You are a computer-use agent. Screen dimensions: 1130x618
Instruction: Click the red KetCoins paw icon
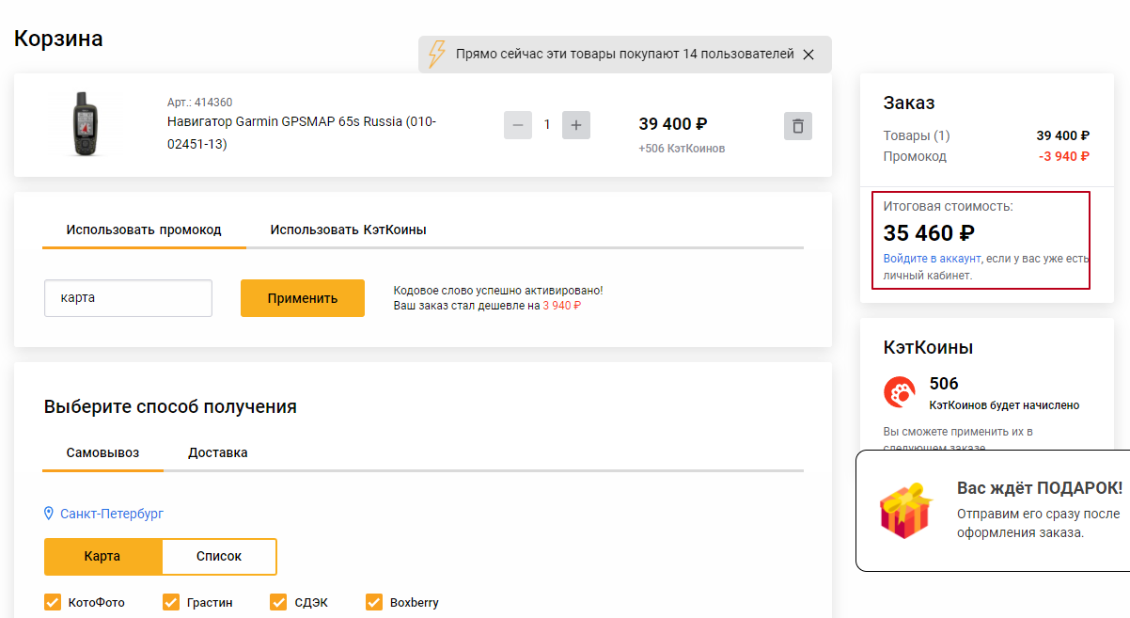900,391
